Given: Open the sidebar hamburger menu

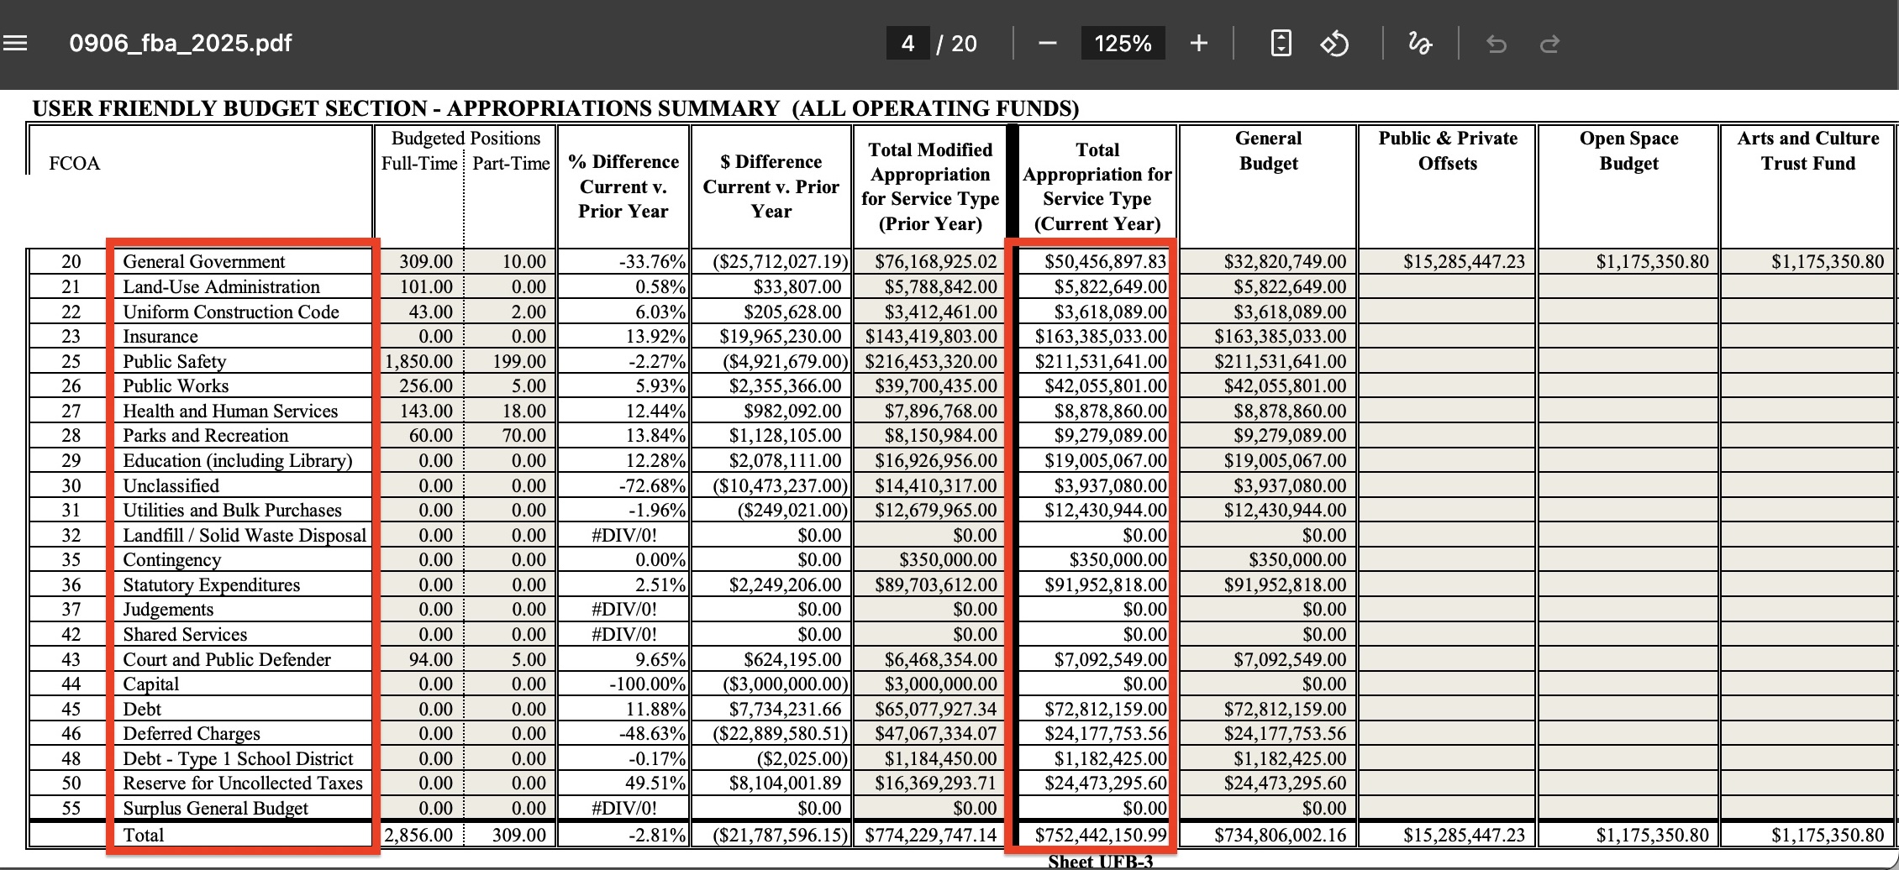Looking at the screenshot, I should (15, 43).
